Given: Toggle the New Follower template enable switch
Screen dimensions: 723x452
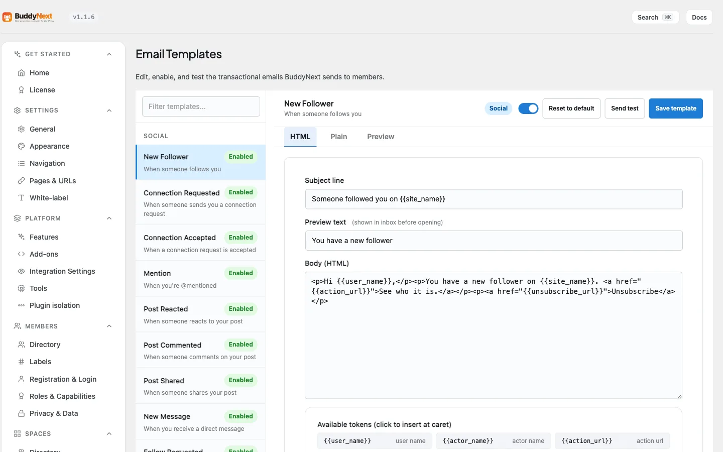Looking at the screenshot, I should pyautogui.click(x=528, y=108).
